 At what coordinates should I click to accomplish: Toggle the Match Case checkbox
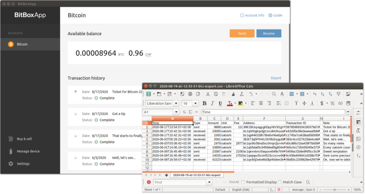tap(280, 182)
